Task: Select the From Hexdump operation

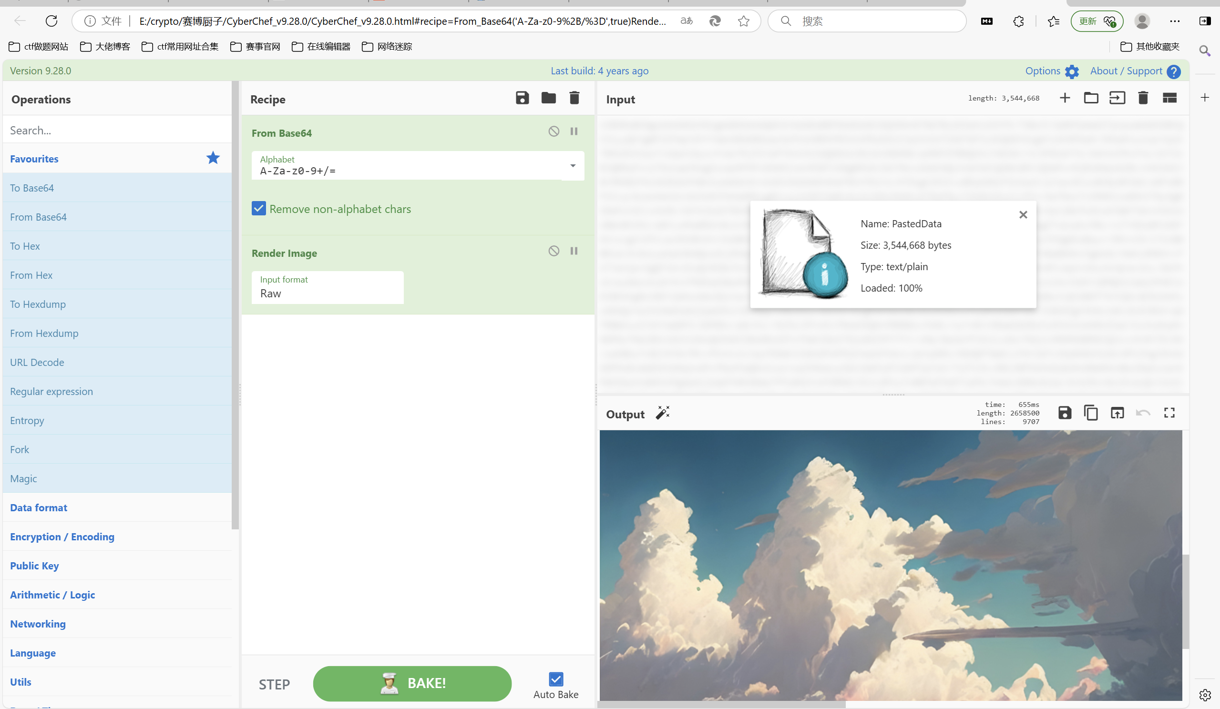Action: 117,333
